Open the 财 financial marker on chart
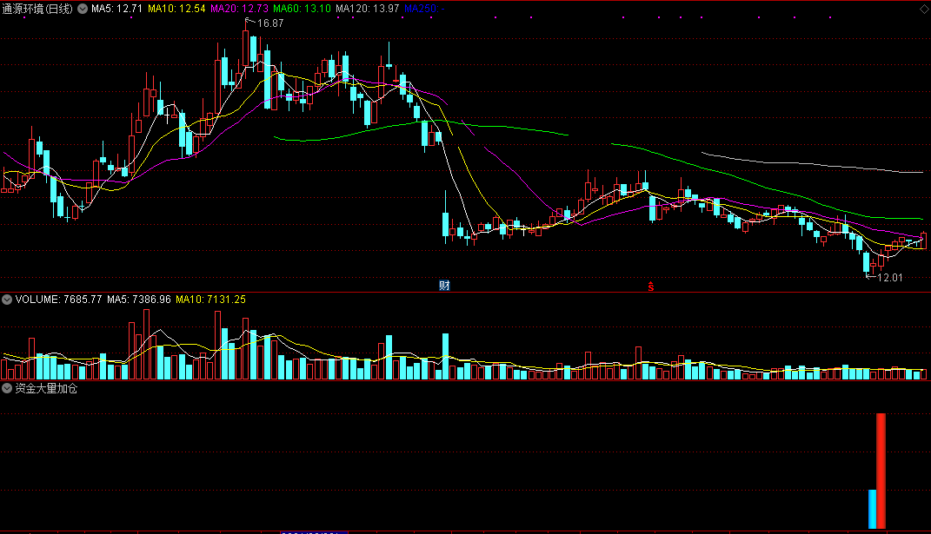The image size is (931, 534). point(444,286)
